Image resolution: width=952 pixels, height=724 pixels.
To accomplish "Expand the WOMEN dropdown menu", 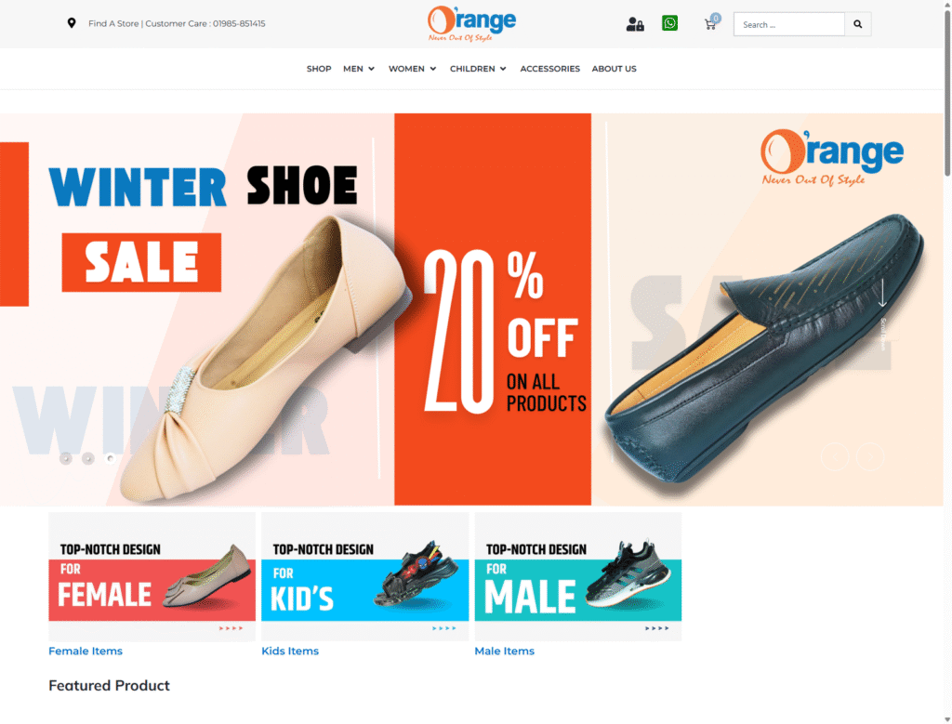I will pyautogui.click(x=412, y=69).
